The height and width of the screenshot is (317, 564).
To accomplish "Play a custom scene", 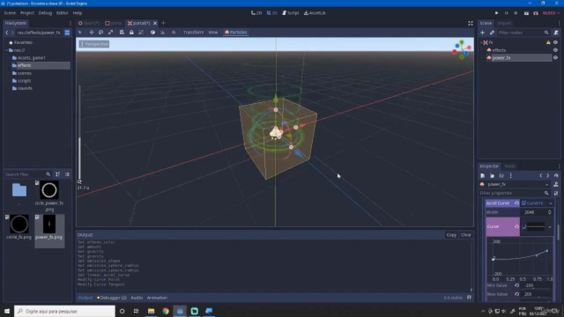I will pyautogui.click(x=536, y=13).
